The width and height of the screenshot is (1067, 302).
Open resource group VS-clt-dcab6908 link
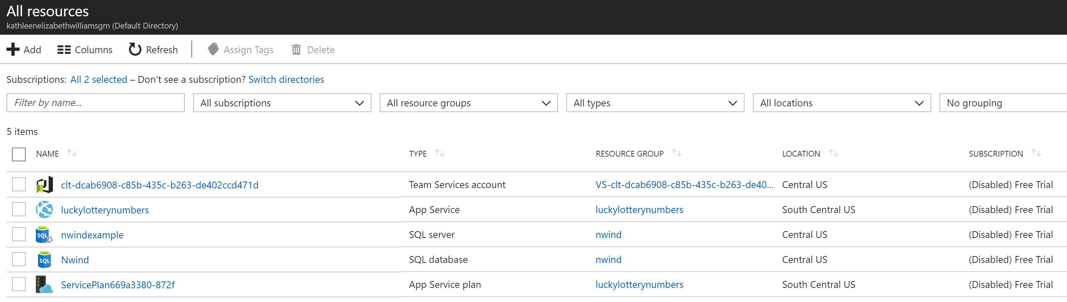(684, 185)
